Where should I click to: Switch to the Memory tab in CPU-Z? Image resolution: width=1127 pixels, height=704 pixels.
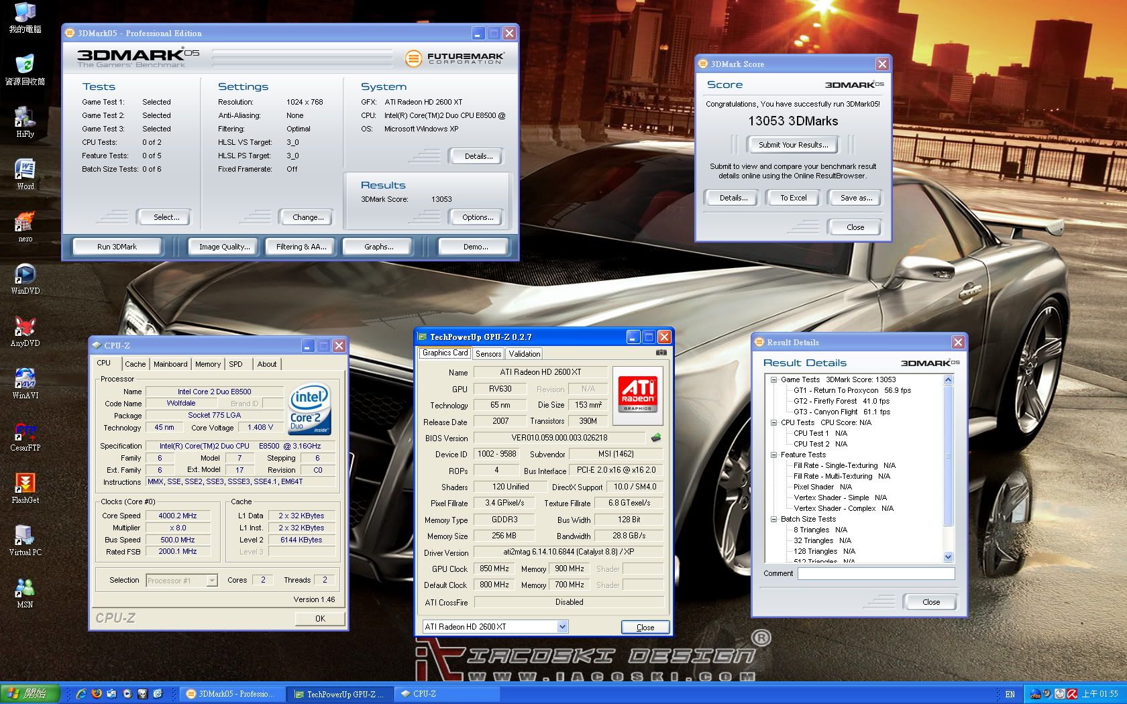[x=208, y=364]
